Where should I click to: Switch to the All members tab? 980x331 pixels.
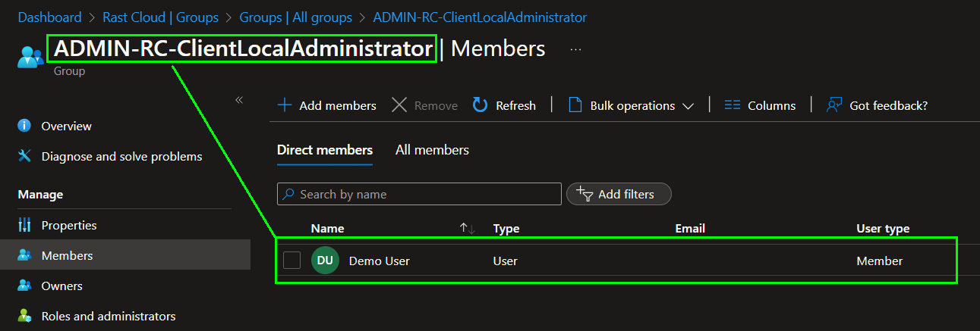432,150
